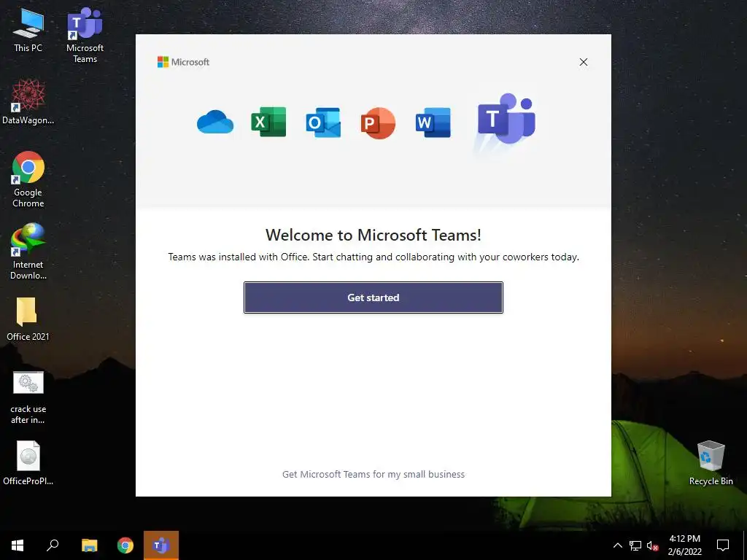
Task: Select the Internet Download Manager shortcut
Action: coord(28,251)
